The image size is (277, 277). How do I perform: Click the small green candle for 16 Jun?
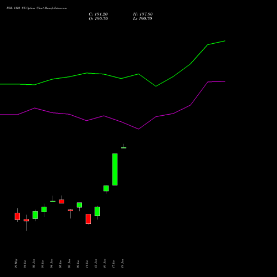(x=106, y=188)
